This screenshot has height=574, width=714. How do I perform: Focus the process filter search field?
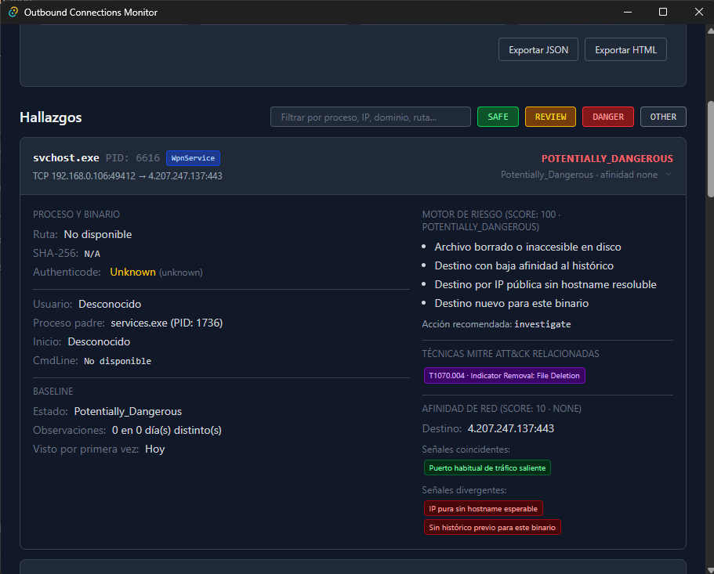(371, 117)
